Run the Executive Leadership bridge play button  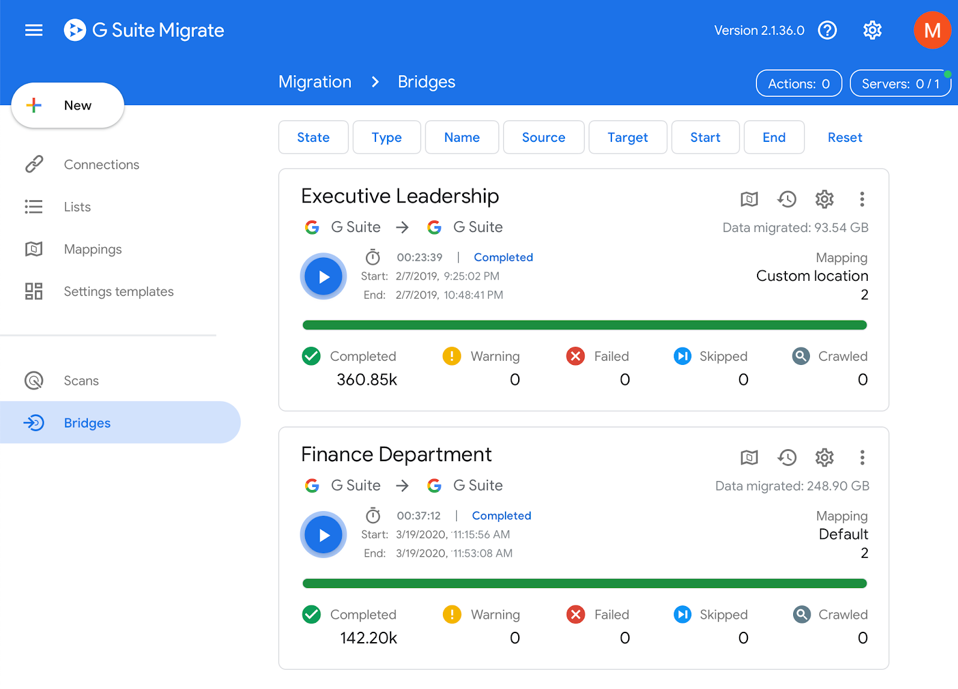point(324,277)
